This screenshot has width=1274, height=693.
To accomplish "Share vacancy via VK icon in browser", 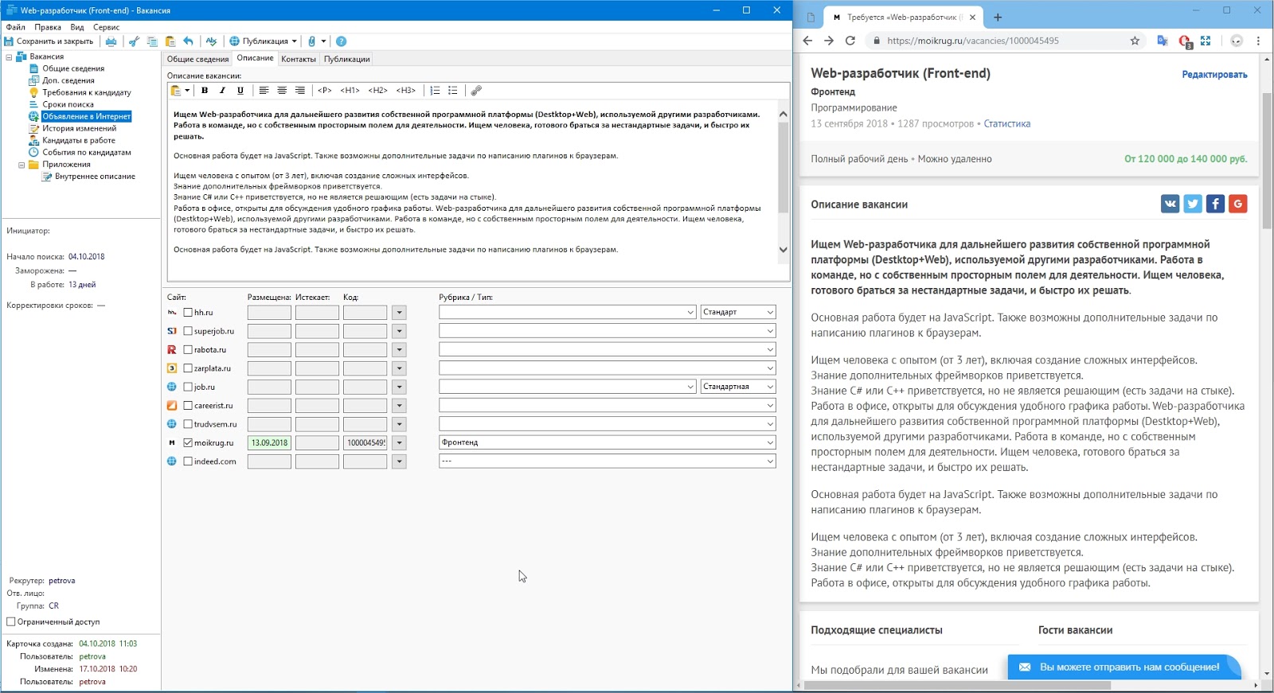I will 1170,204.
